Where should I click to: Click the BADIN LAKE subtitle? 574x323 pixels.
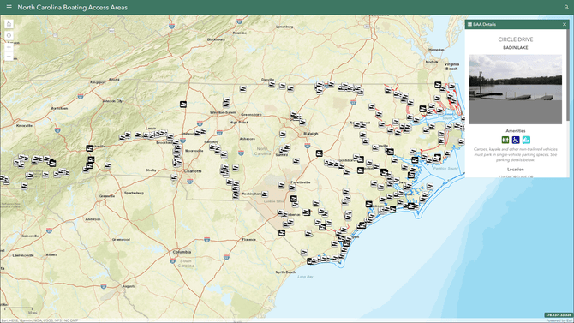pyautogui.click(x=516, y=48)
